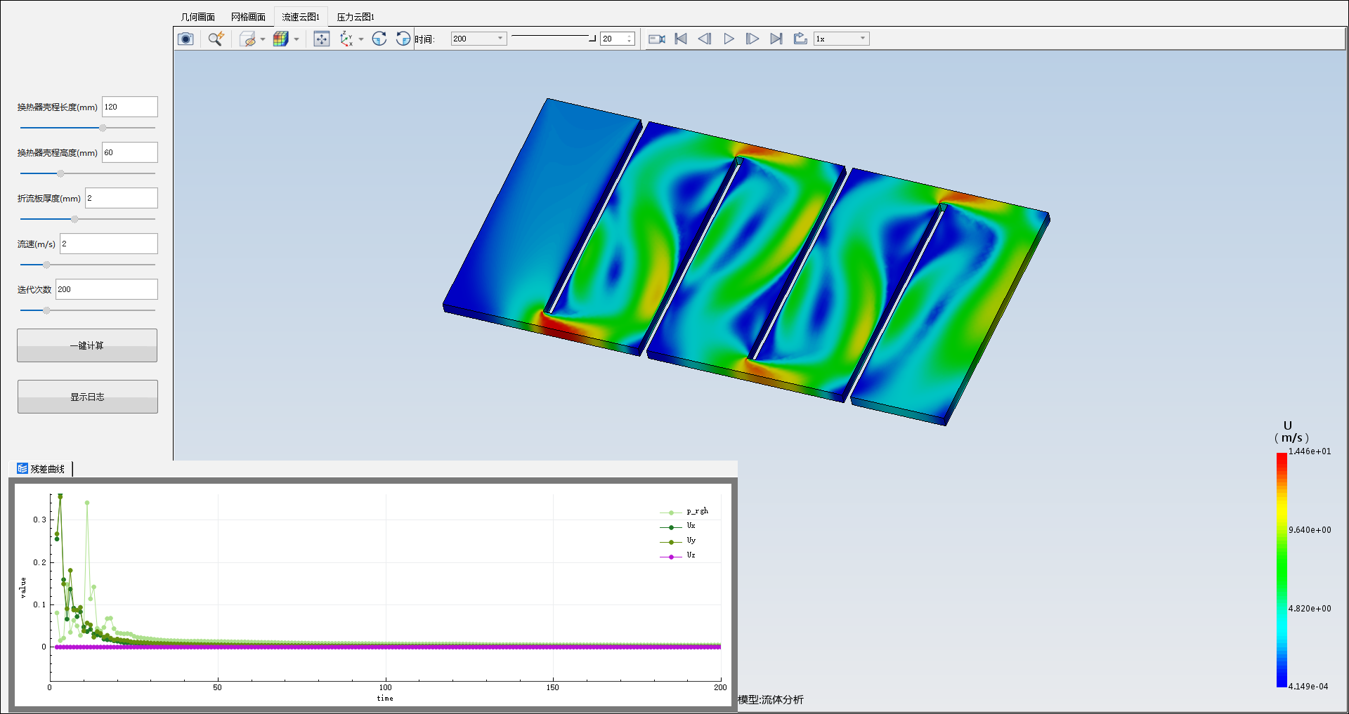Click the baffle thickness slider handle
Viewport: 1349px width, 714px height.
click(x=74, y=219)
